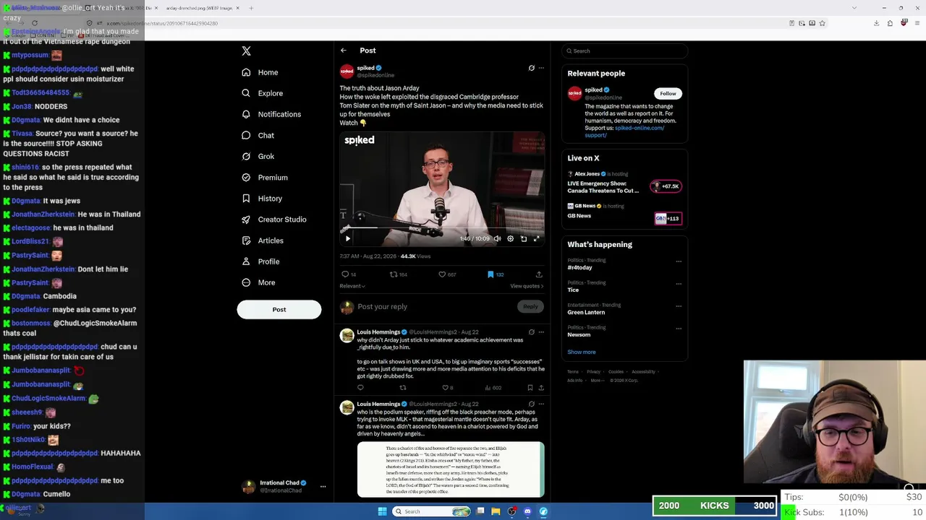This screenshot has width=926, height=520.
Task: Bookmark this page with the star icon
Action: pyautogui.click(x=822, y=23)
